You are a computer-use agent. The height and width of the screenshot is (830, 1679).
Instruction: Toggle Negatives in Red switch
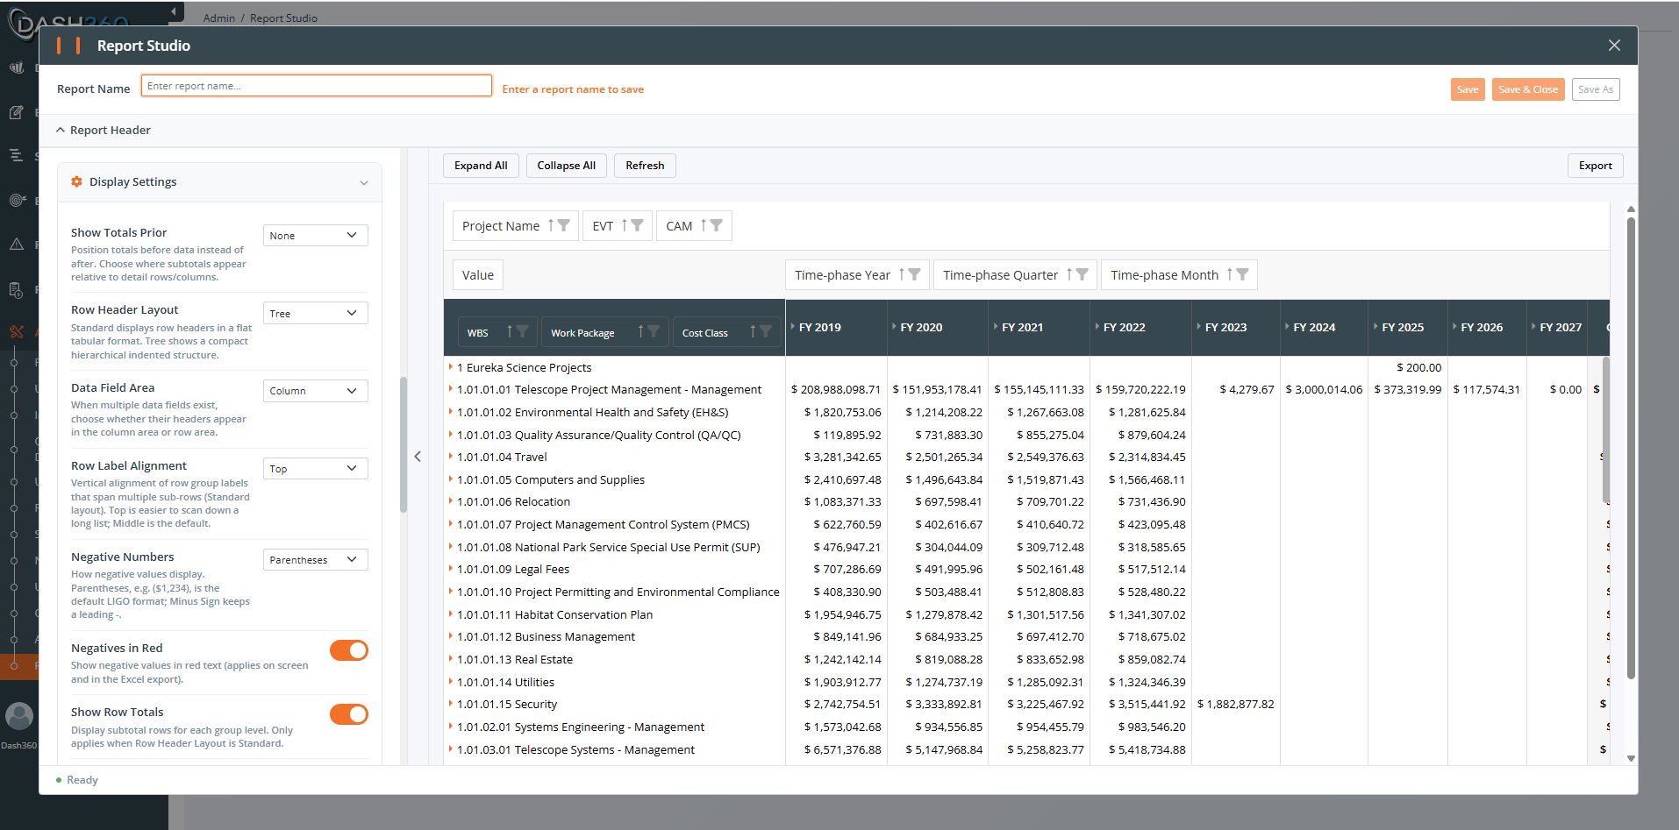(x=349, y=650)
